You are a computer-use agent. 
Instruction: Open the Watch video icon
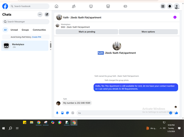91,6
